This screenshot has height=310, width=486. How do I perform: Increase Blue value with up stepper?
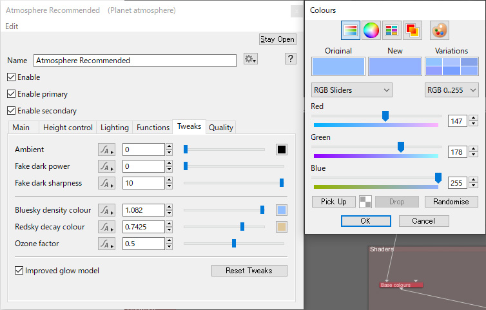473,180
